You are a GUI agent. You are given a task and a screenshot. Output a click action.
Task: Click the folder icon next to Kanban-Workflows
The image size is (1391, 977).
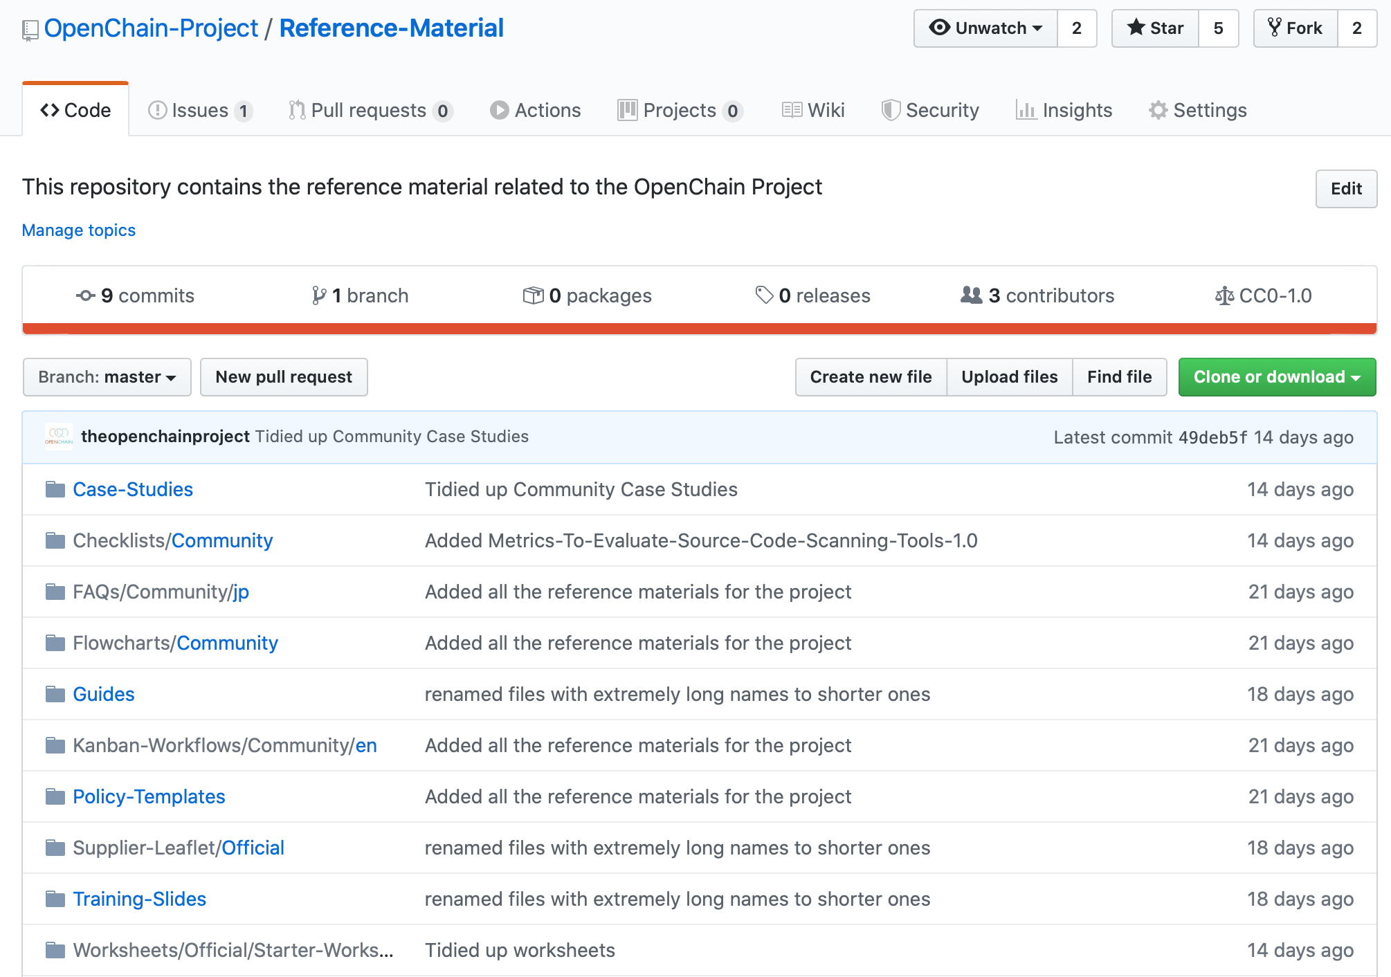pyautogui.click(x=55, y=746)
